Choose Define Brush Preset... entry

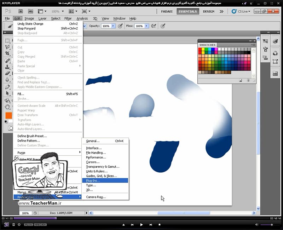48,136
